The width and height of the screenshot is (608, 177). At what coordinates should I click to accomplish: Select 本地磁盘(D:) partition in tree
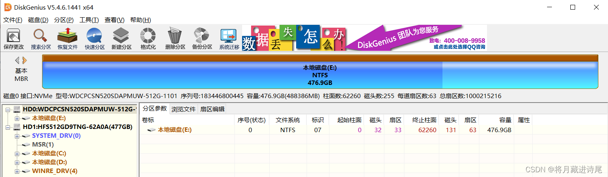[49, 162]
